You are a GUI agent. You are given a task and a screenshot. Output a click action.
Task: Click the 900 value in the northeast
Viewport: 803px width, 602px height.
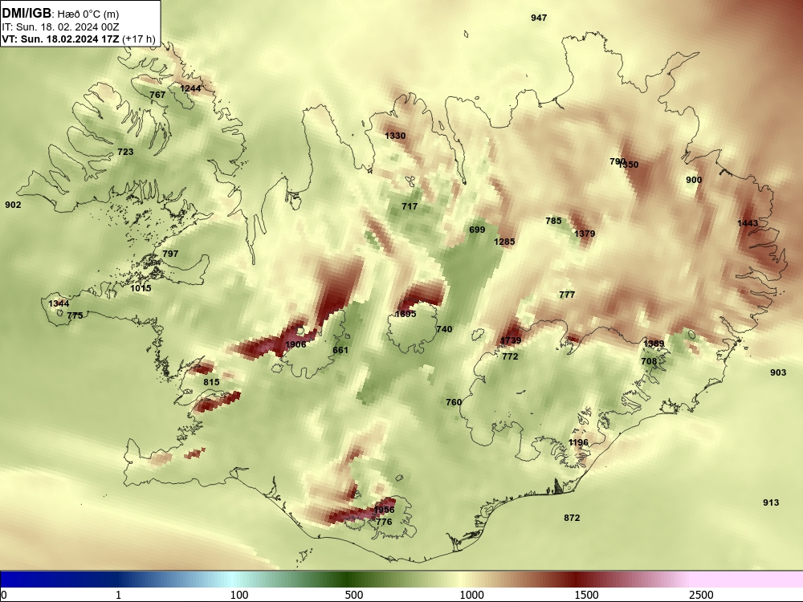(694, 180)
